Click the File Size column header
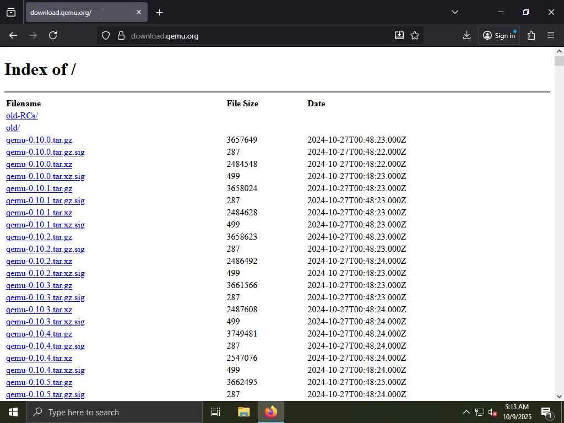The width and height of the screenshot is (564, 423). pos(242,104)
